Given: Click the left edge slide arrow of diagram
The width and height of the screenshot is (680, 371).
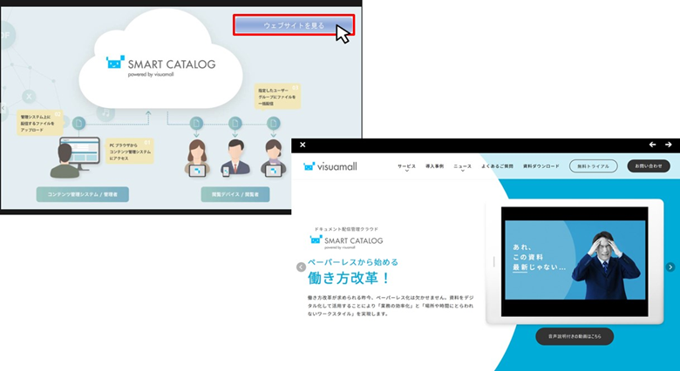Looking at the screenshot, I should pos(3,108).
